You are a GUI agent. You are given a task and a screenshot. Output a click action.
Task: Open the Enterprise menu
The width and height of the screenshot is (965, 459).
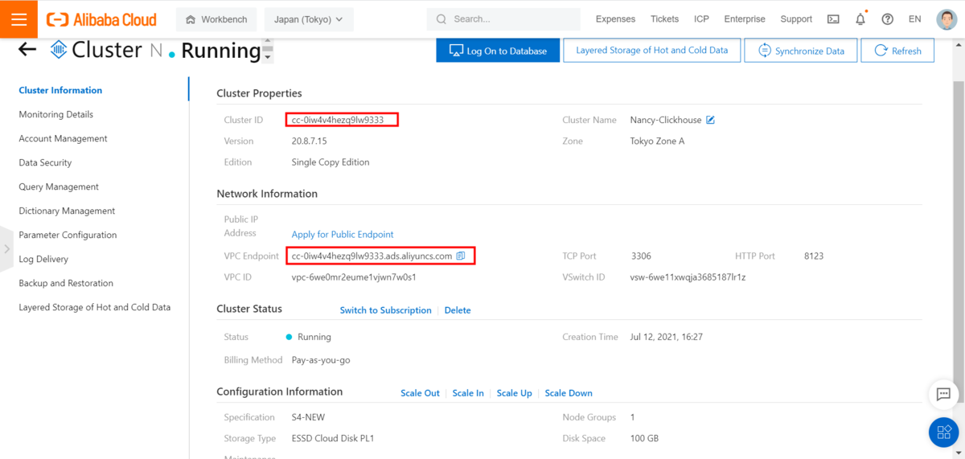(745, 19)
